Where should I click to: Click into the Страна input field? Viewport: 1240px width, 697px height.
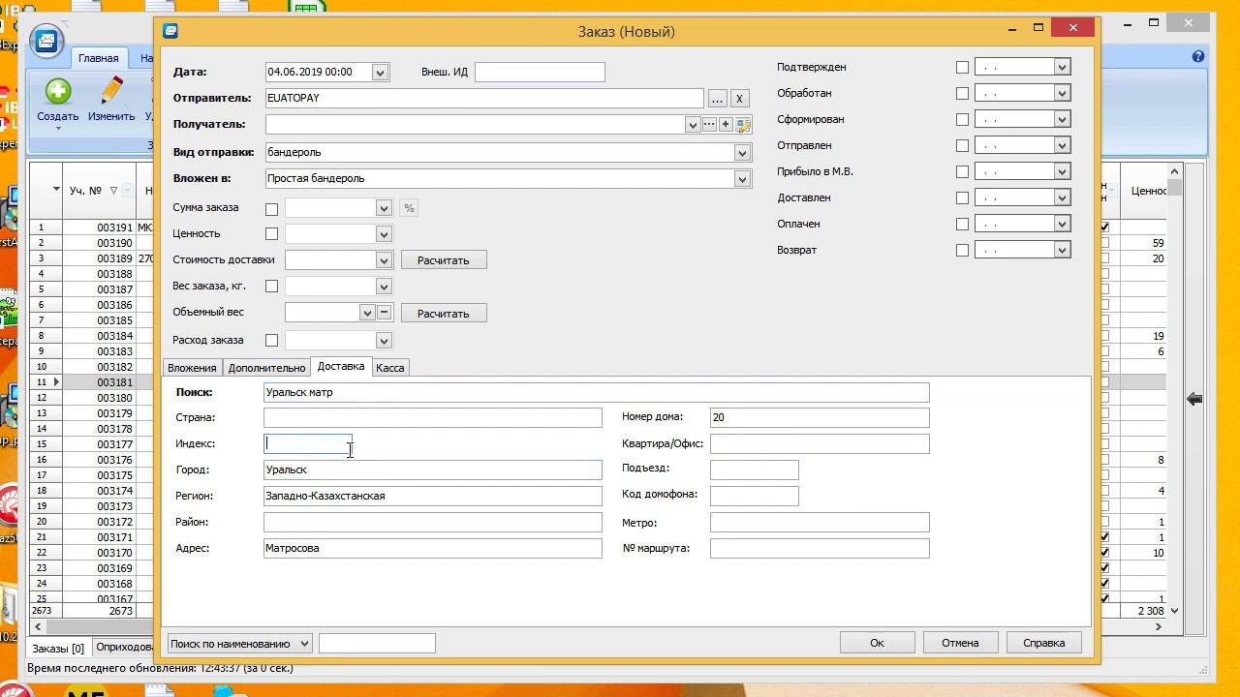pos(432,418)
